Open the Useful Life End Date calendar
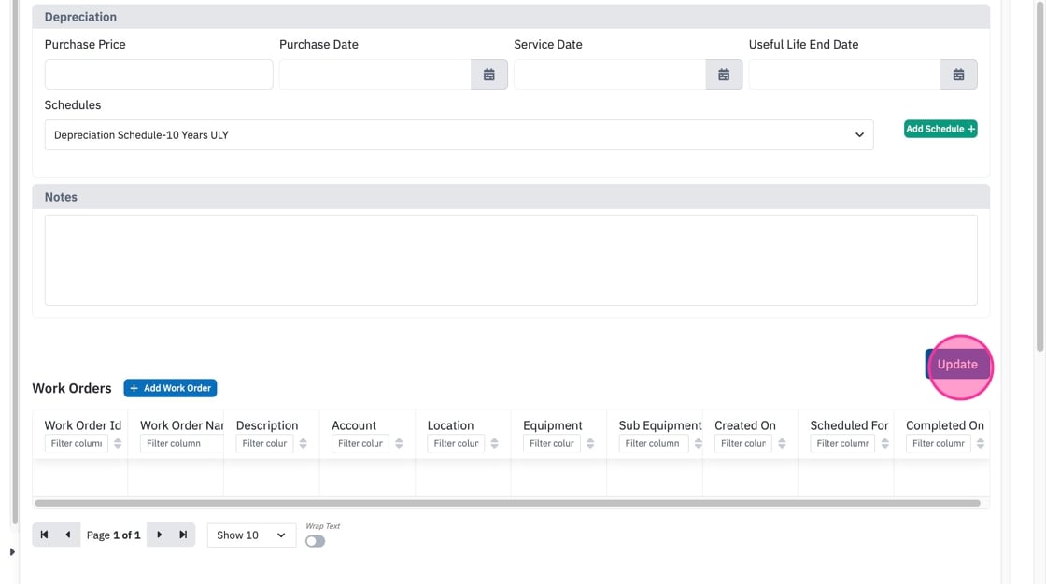Screen dimensions: 1046x584 tap(958, 74)
